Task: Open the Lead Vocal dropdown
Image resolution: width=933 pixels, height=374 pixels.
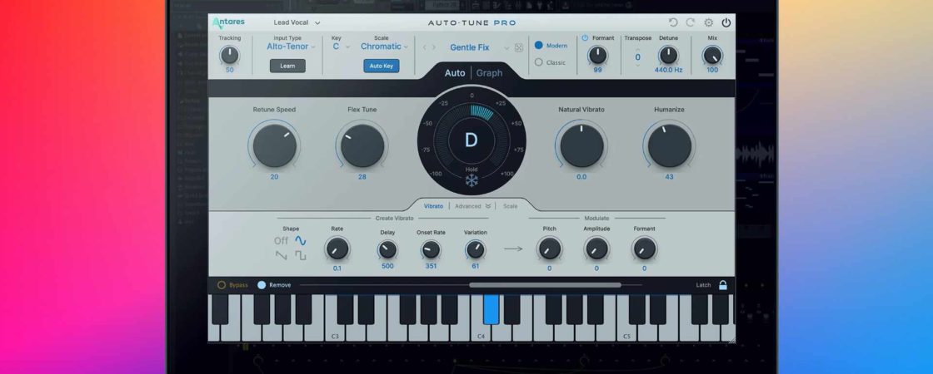Action: [x=297, y=22]
